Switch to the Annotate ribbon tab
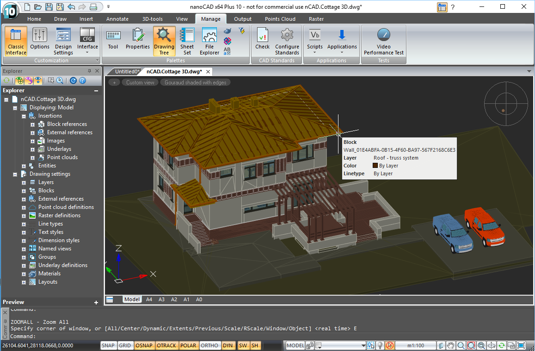This screenshot has height=351, width=535. [117, 19]
